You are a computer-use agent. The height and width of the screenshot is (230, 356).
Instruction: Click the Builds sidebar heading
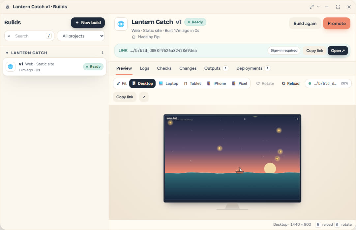[13, 22]
